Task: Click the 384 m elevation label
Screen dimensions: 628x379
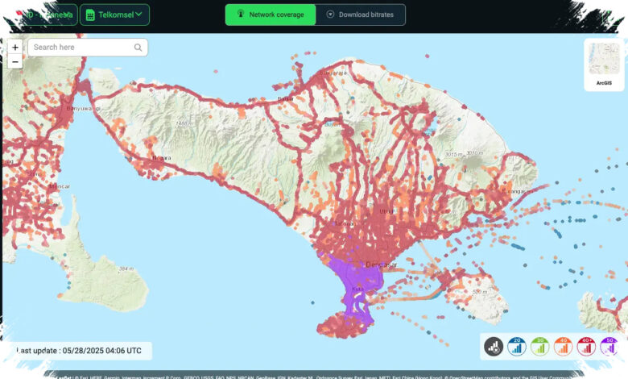Action: coord(126,269)
